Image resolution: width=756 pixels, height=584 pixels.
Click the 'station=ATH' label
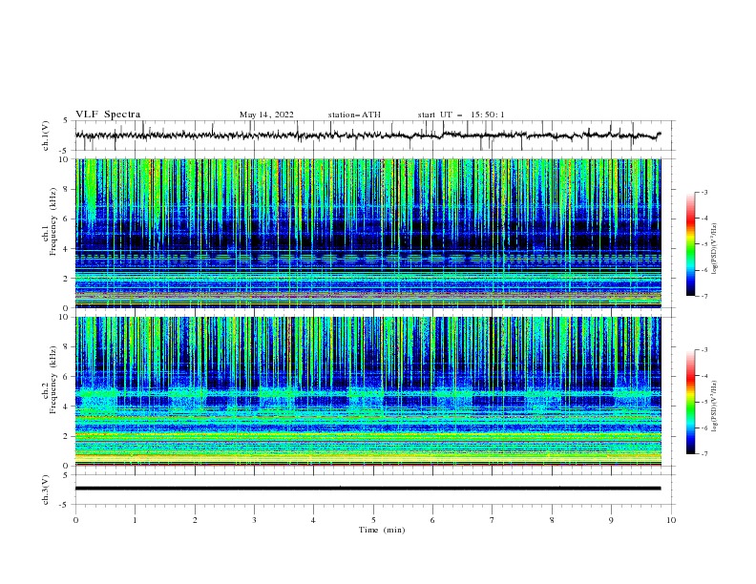pyautogui.click(x=354, y=115)
